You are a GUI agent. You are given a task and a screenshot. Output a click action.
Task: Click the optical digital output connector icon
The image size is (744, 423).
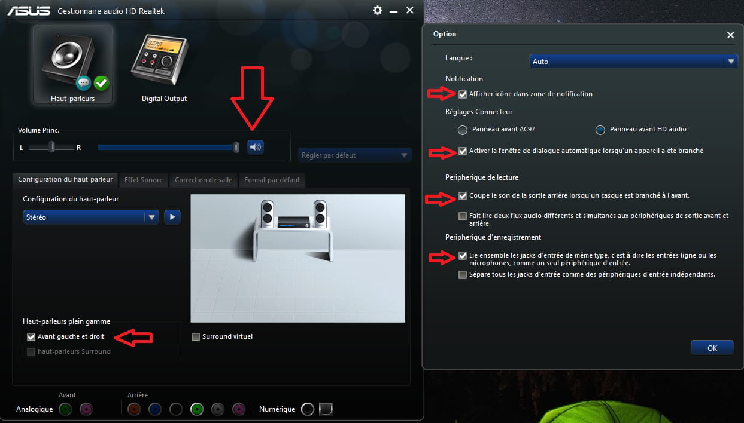326,409
